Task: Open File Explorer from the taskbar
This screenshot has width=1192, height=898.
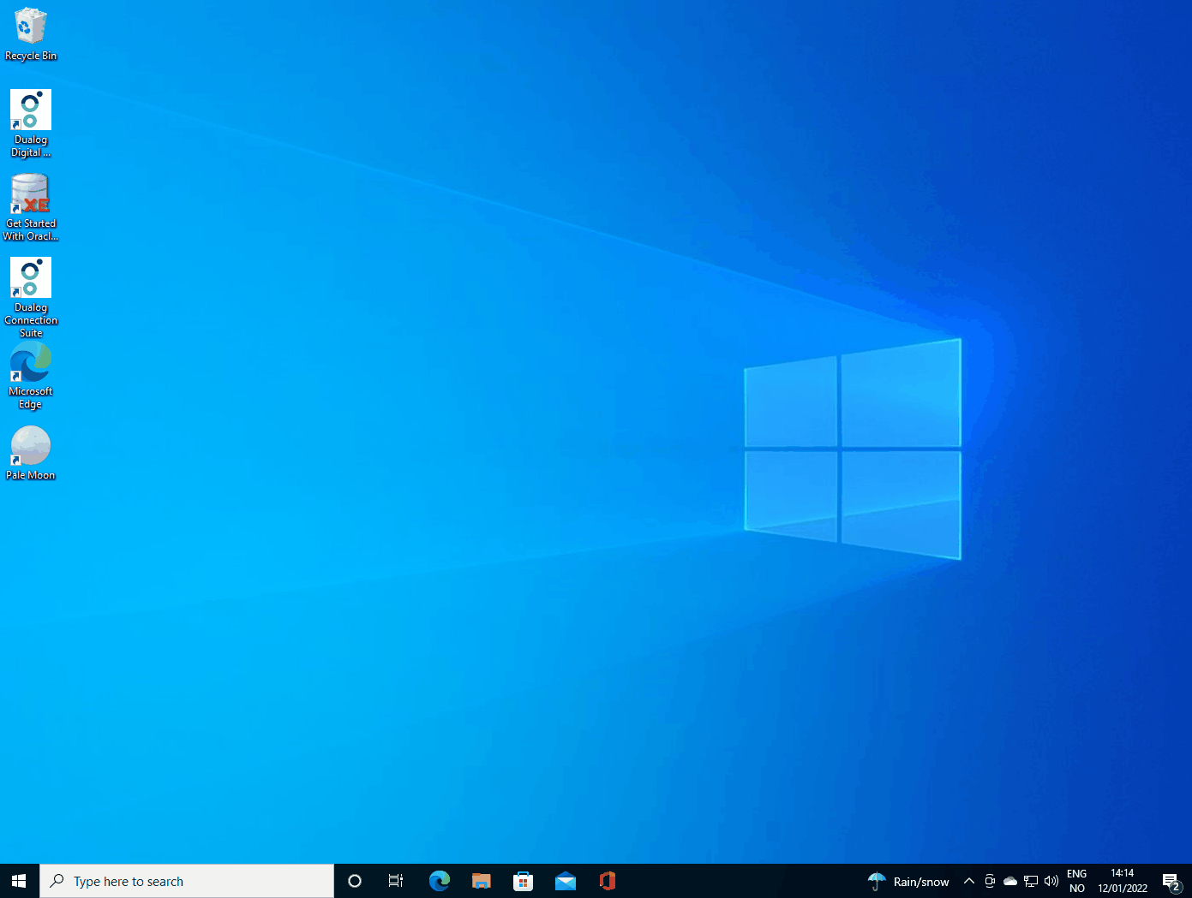Action: click(482, 881)
